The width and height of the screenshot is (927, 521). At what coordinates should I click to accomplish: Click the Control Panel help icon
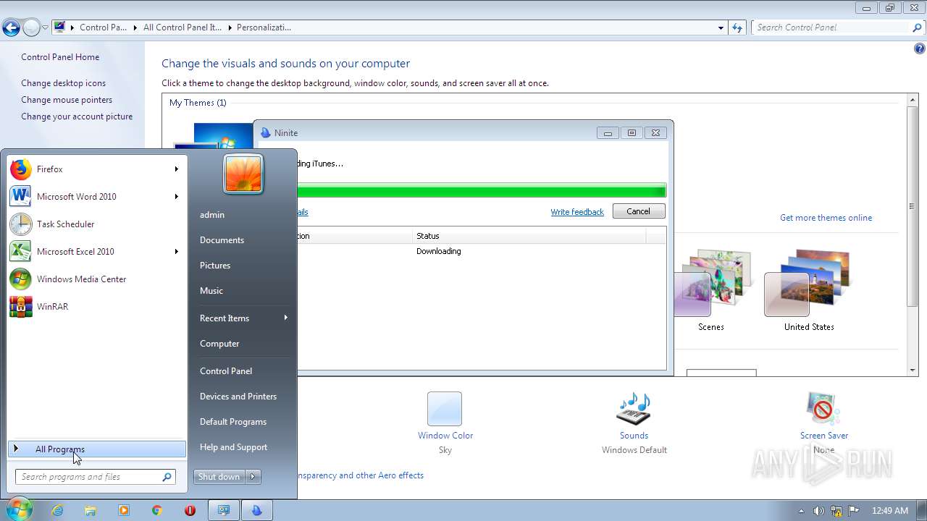pyautogui.click(x=919, y=49)
